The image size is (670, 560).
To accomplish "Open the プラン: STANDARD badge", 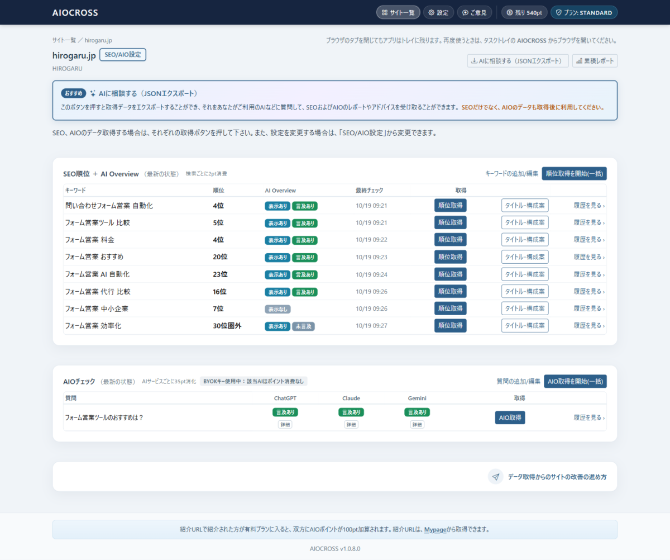I will click(x=584, y=12).
